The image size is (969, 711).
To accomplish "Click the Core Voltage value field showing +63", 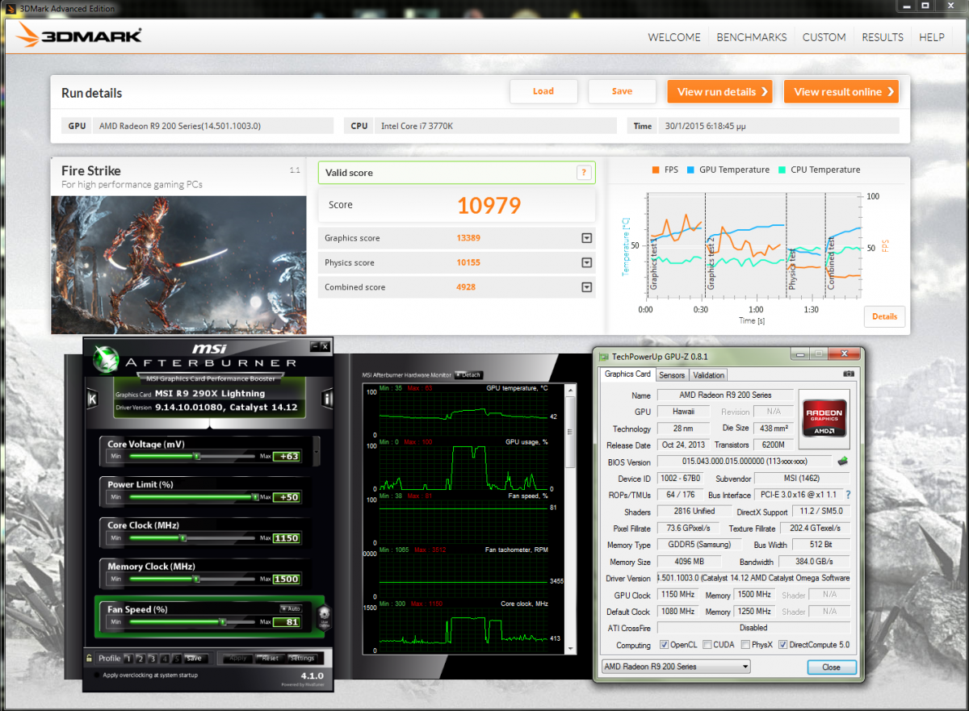I will pos(286,457).
